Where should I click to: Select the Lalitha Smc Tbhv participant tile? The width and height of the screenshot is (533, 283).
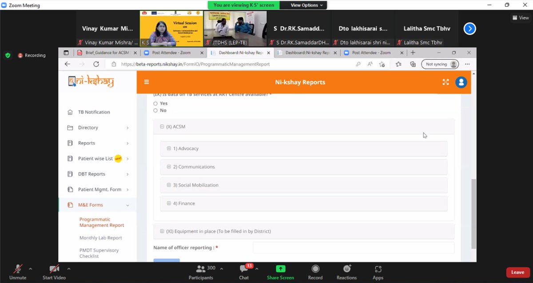(426, 29)
